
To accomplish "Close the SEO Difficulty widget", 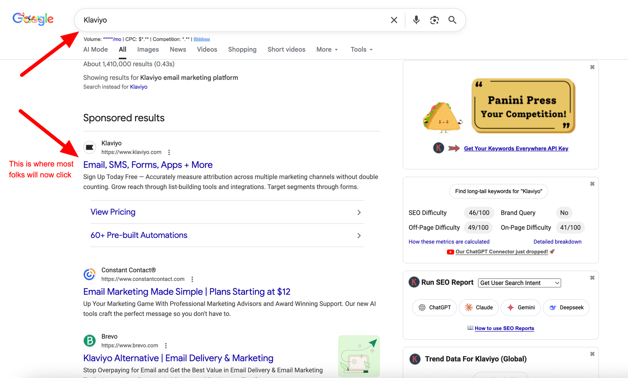I will (592, 184).
